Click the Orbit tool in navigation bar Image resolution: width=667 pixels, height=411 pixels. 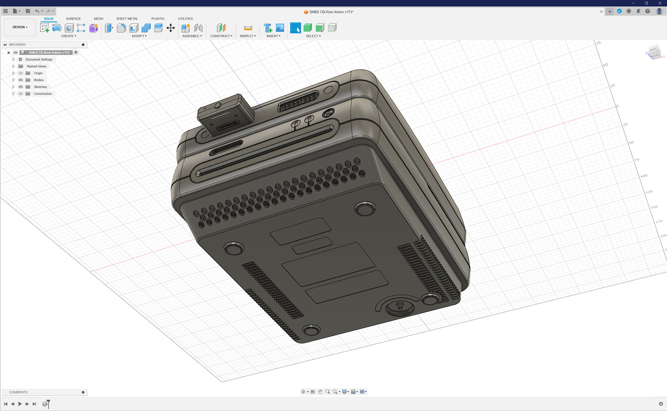click(x=303, y=392)
